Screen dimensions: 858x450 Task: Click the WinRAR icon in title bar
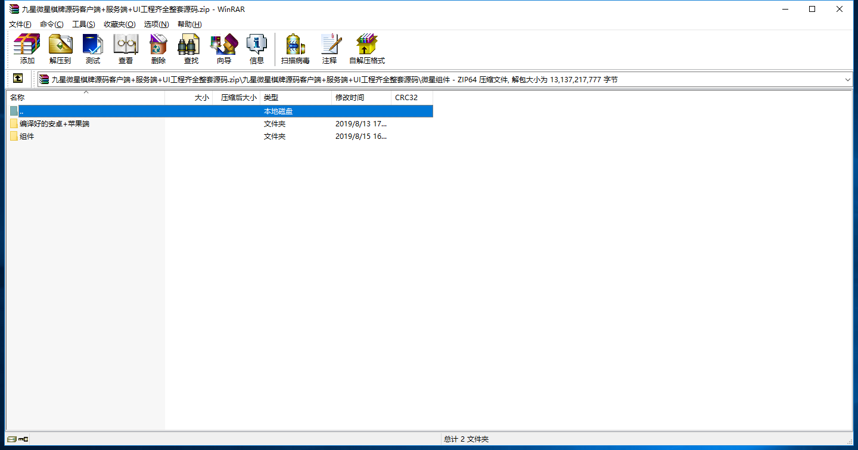14,9
